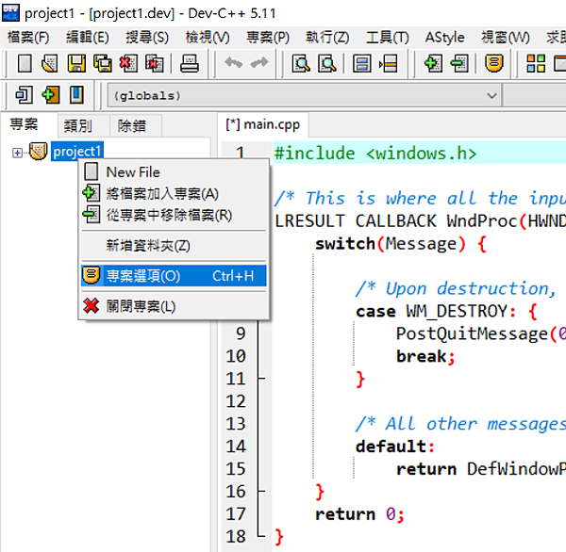Click the Add to project plus icon
The height and width of the screenshot is (552, 566).
[433, 64]
